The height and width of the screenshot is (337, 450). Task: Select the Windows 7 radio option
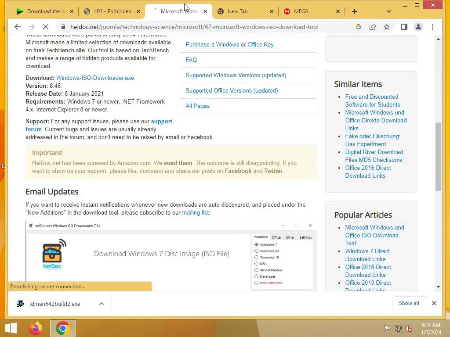click(x=256, y=245)
